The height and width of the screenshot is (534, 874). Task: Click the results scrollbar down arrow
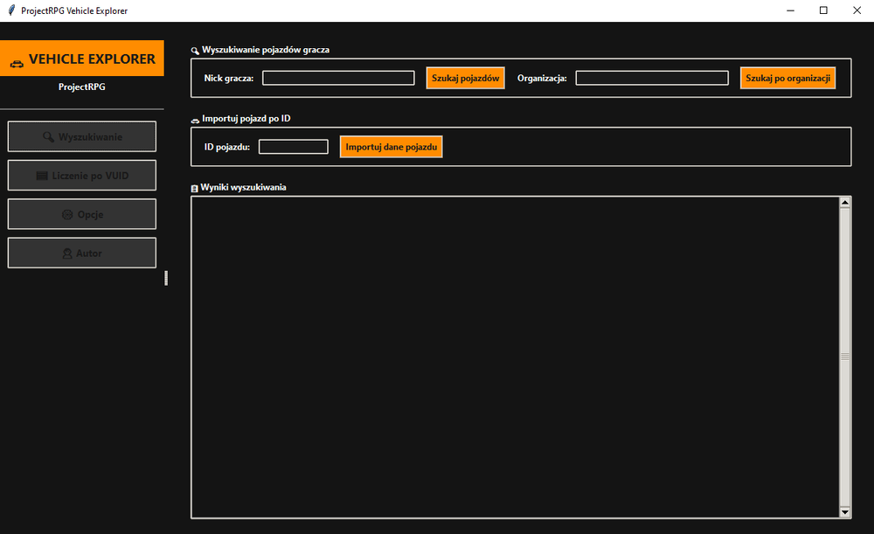845,511
